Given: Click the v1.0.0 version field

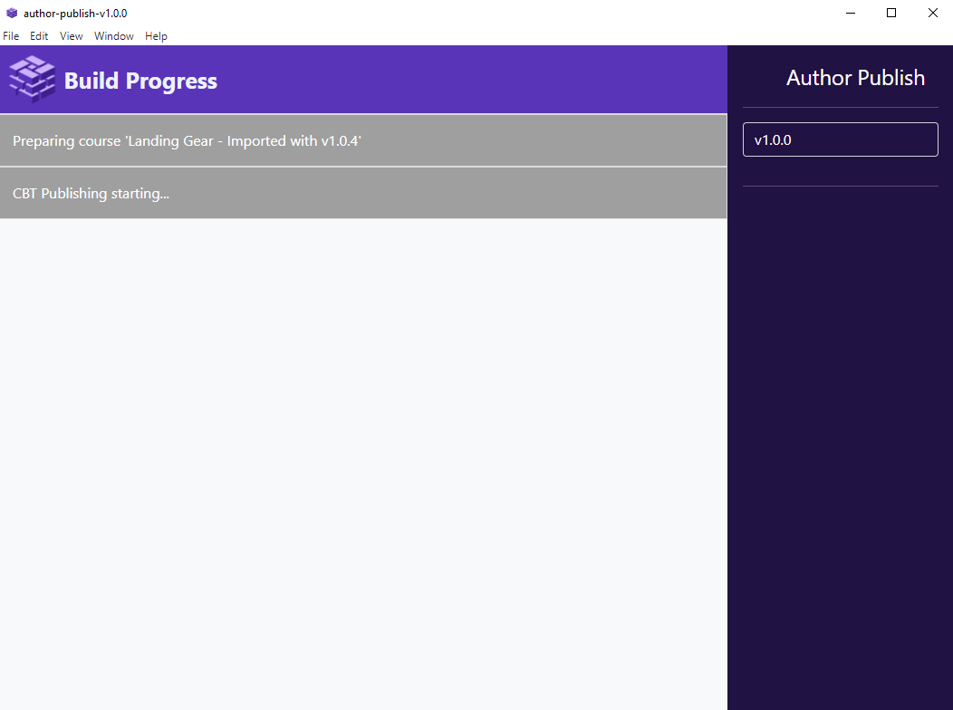Looking at the screenshot, I should (x=840, y=139).
